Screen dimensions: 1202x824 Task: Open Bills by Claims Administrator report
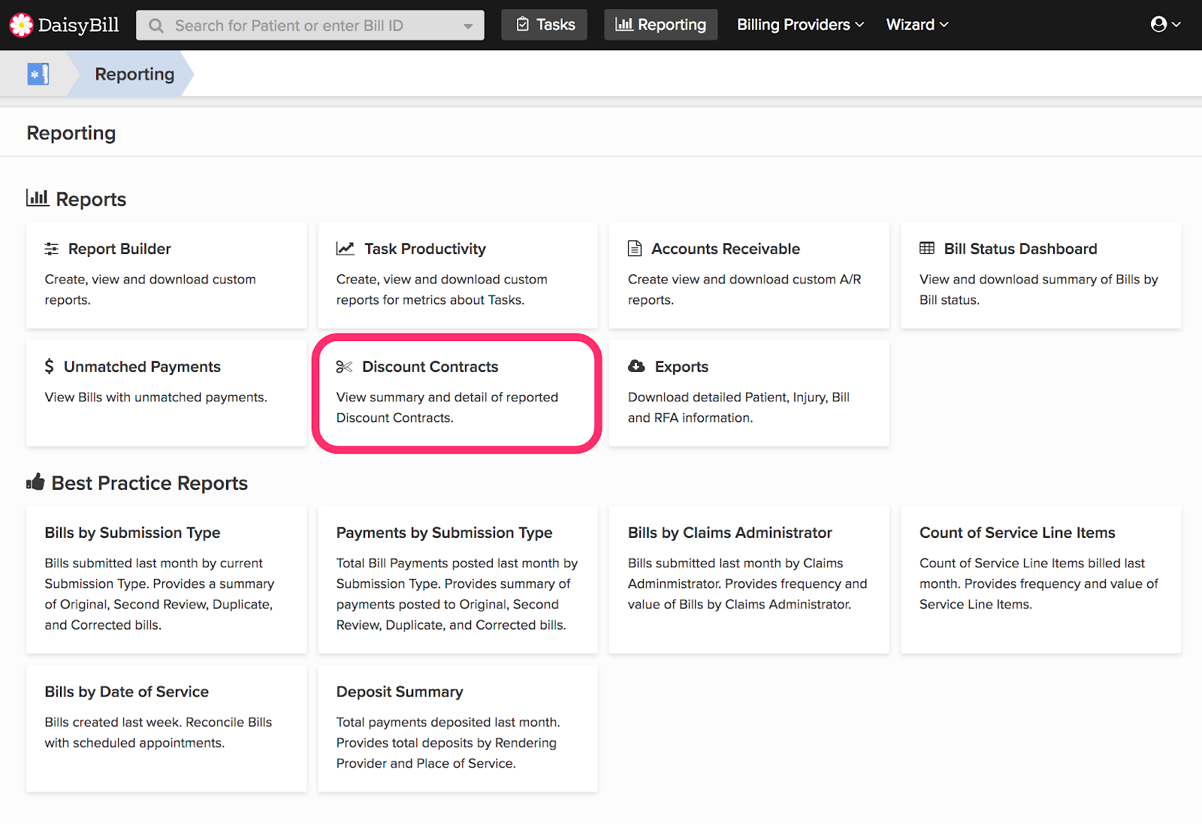(x=749, y=580)
